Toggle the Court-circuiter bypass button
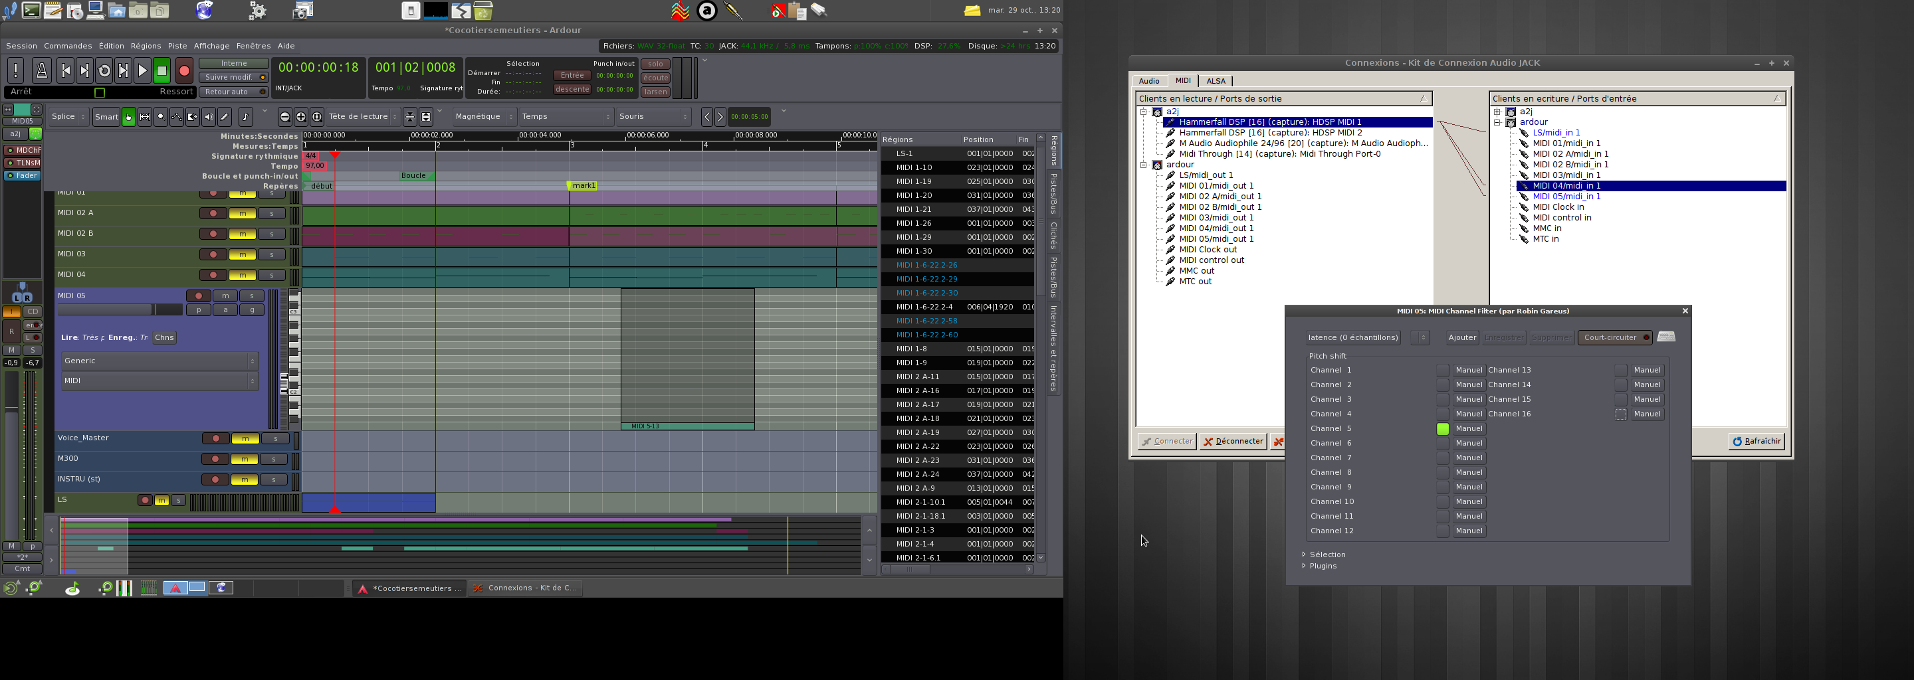1914x680 pixels. (x=1614, y=338)
